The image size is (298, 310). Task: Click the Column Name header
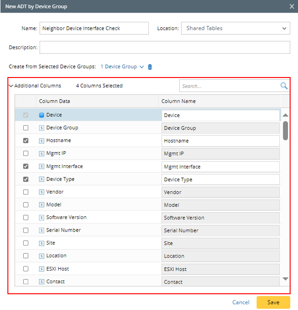tap(178, 101)
